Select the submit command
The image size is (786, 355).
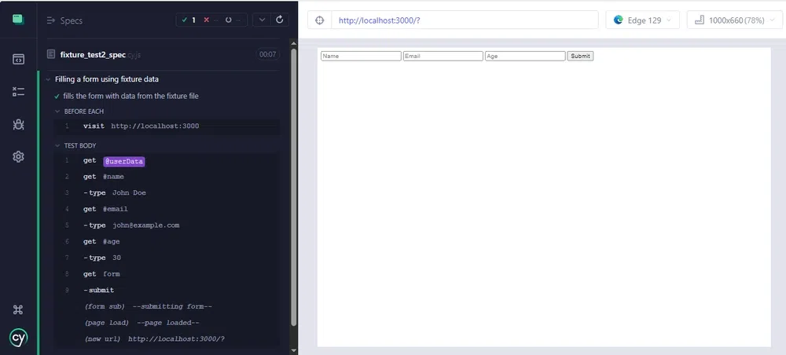point(167,290)
